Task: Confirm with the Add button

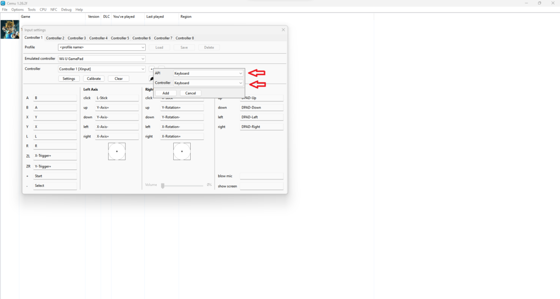Action: [x=166, y=93]
